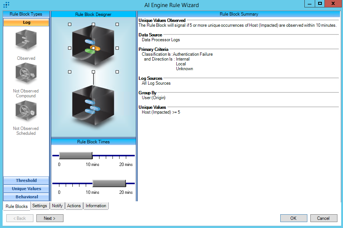Go to the Actions tab

point(74,206)
